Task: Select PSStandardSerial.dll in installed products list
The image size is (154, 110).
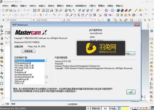Action: point(29,63)
